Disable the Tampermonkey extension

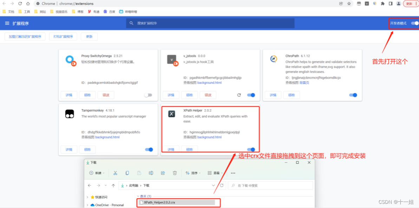149,149
